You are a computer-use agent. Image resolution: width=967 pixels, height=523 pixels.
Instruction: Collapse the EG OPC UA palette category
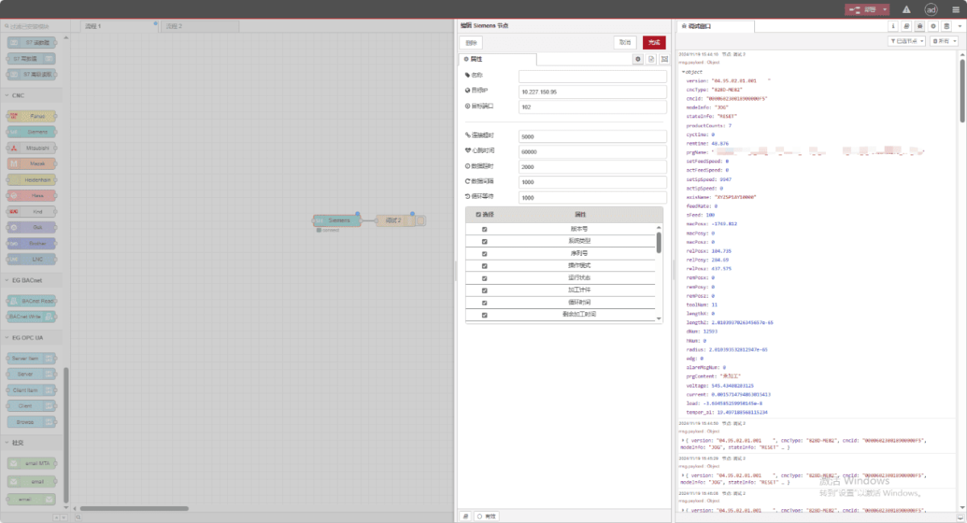coord(32,338)
